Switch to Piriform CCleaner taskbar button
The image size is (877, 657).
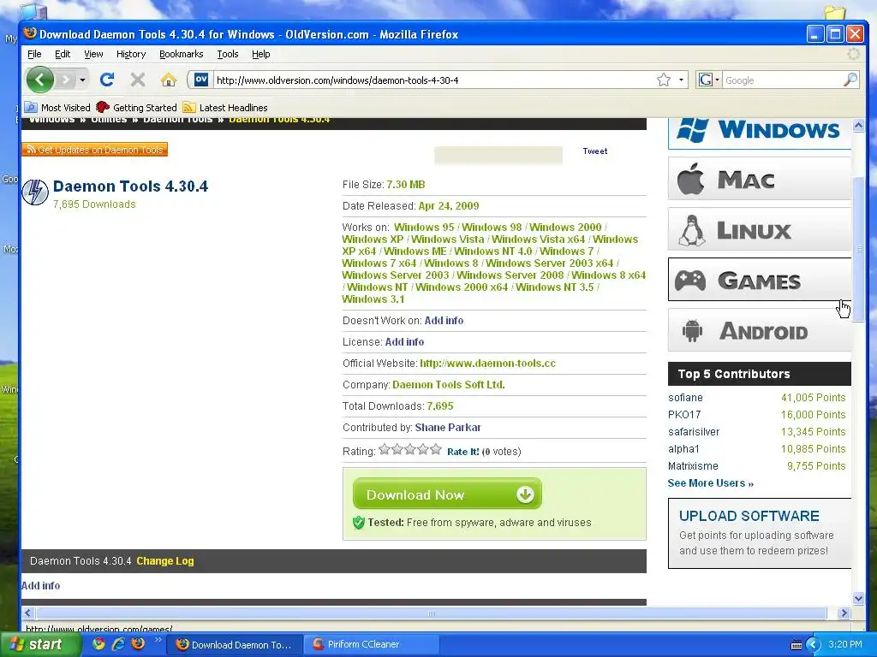coord(372,645)
